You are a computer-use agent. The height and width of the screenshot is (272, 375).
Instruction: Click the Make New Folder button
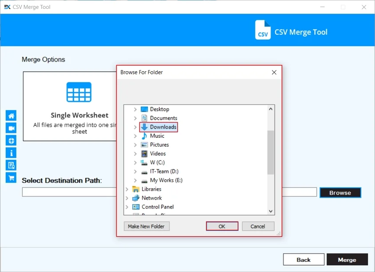[x=146, y=226]
